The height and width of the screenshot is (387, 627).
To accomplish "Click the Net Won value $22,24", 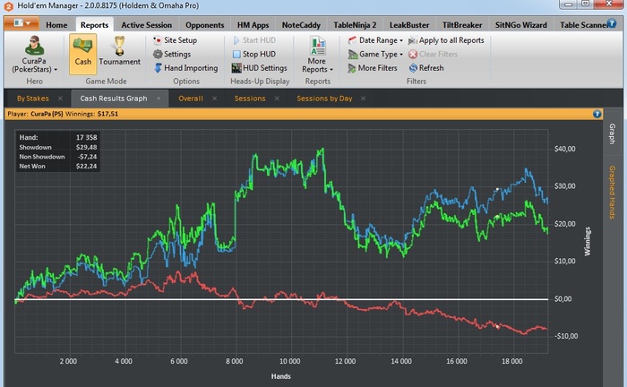I will coord(86,167).
